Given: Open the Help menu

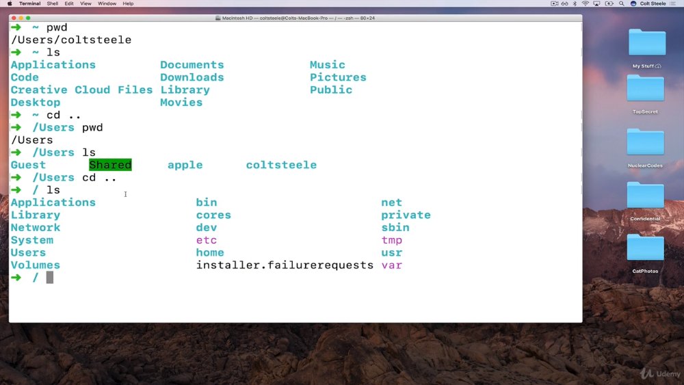Looking at the screenshot, I should 128,3.
